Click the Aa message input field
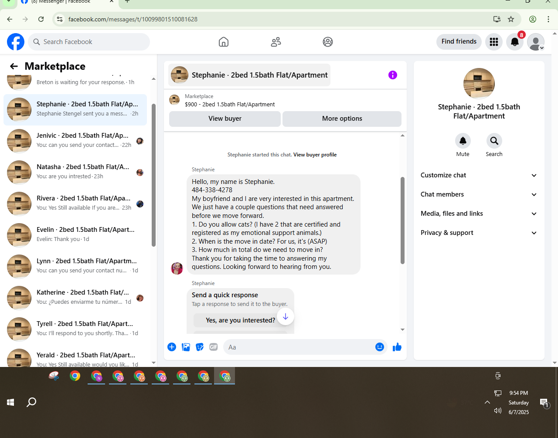 point(299,347)
